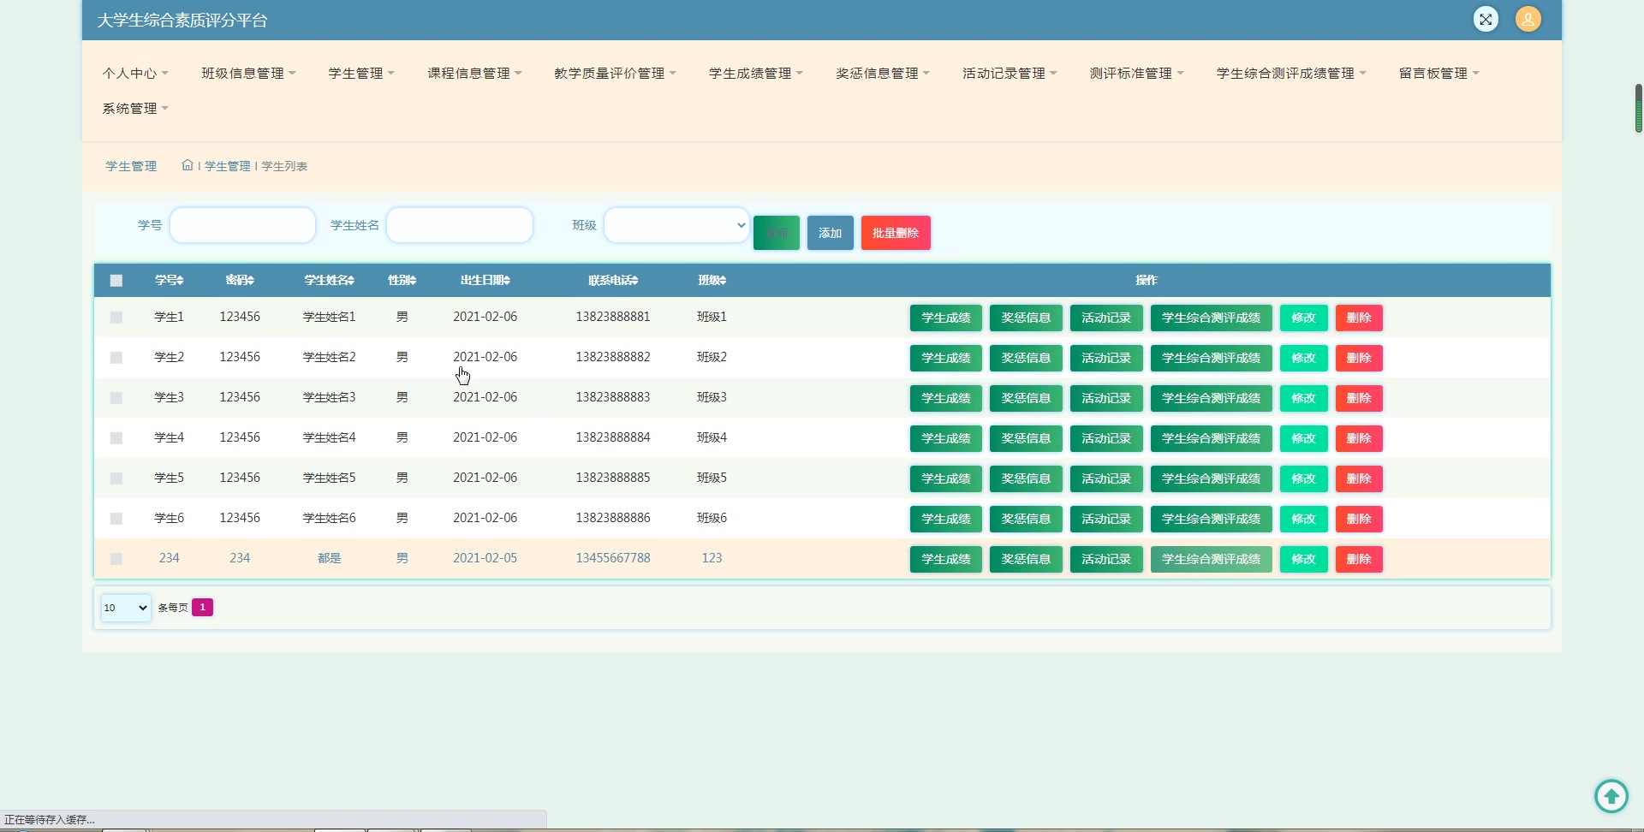Image resolution: width=1644 pixels, height=832 pixels.
Task: Sort by 学号 column arrow
Action: click(x=180, y=281)
